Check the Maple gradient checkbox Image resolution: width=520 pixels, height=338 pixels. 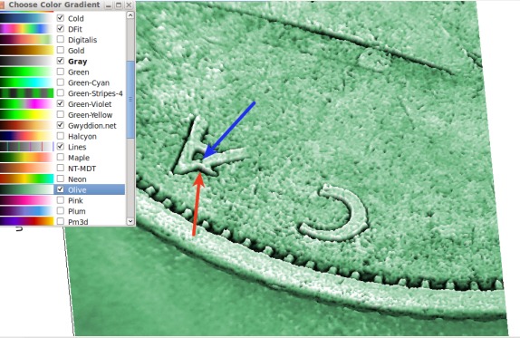(x=61, y=158)
